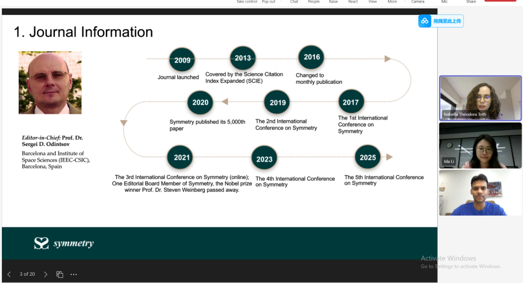The width and height of the screenshot is (523, 283).
Task: Toggle the Camera on or off
Action: point(417,2)
